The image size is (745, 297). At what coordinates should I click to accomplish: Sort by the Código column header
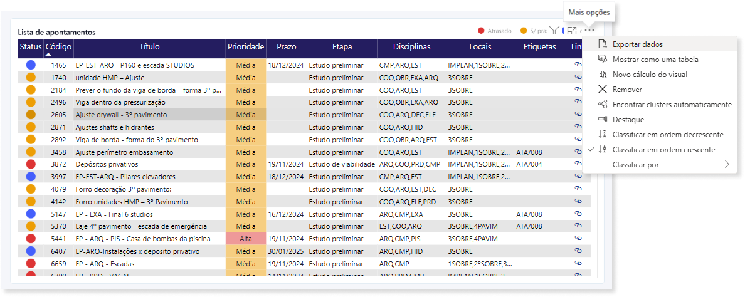click(59, 49)
